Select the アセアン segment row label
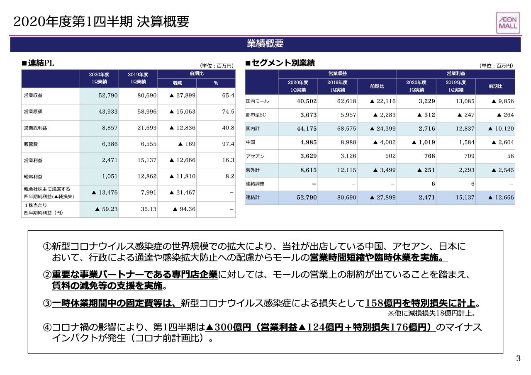The height and width of the screenshot is (375, 531). pos(255,156)
